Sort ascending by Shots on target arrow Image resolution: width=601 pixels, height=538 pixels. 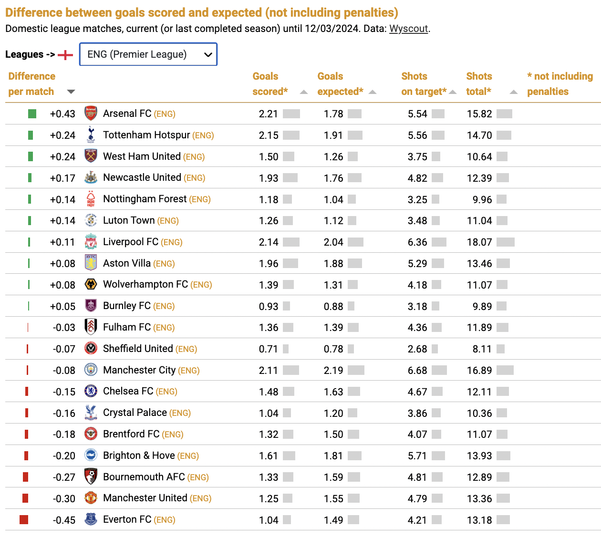(453, 92)
